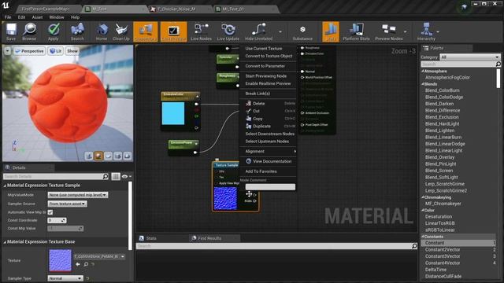Click the Save toolbar icon
Screen dimensions: 504x283
point(11,31)
